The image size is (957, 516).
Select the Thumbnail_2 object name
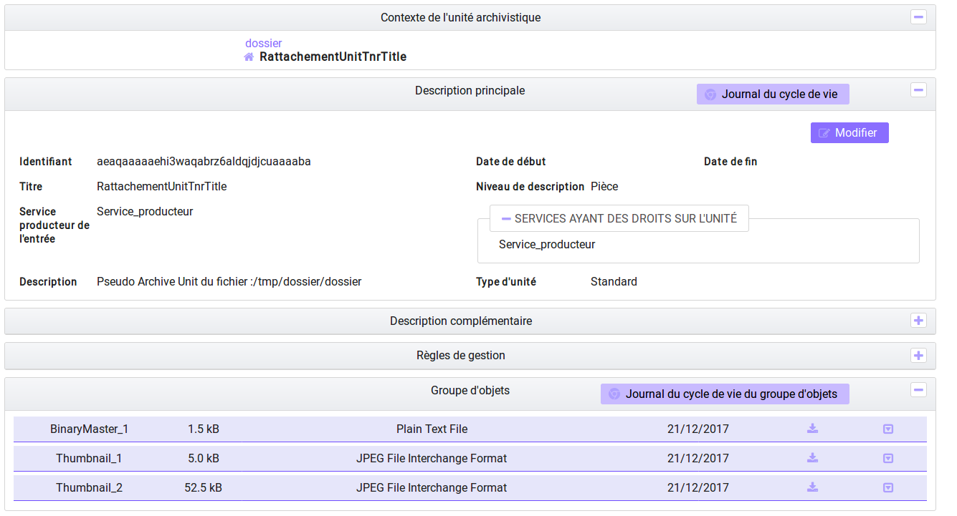pos(89,487)
